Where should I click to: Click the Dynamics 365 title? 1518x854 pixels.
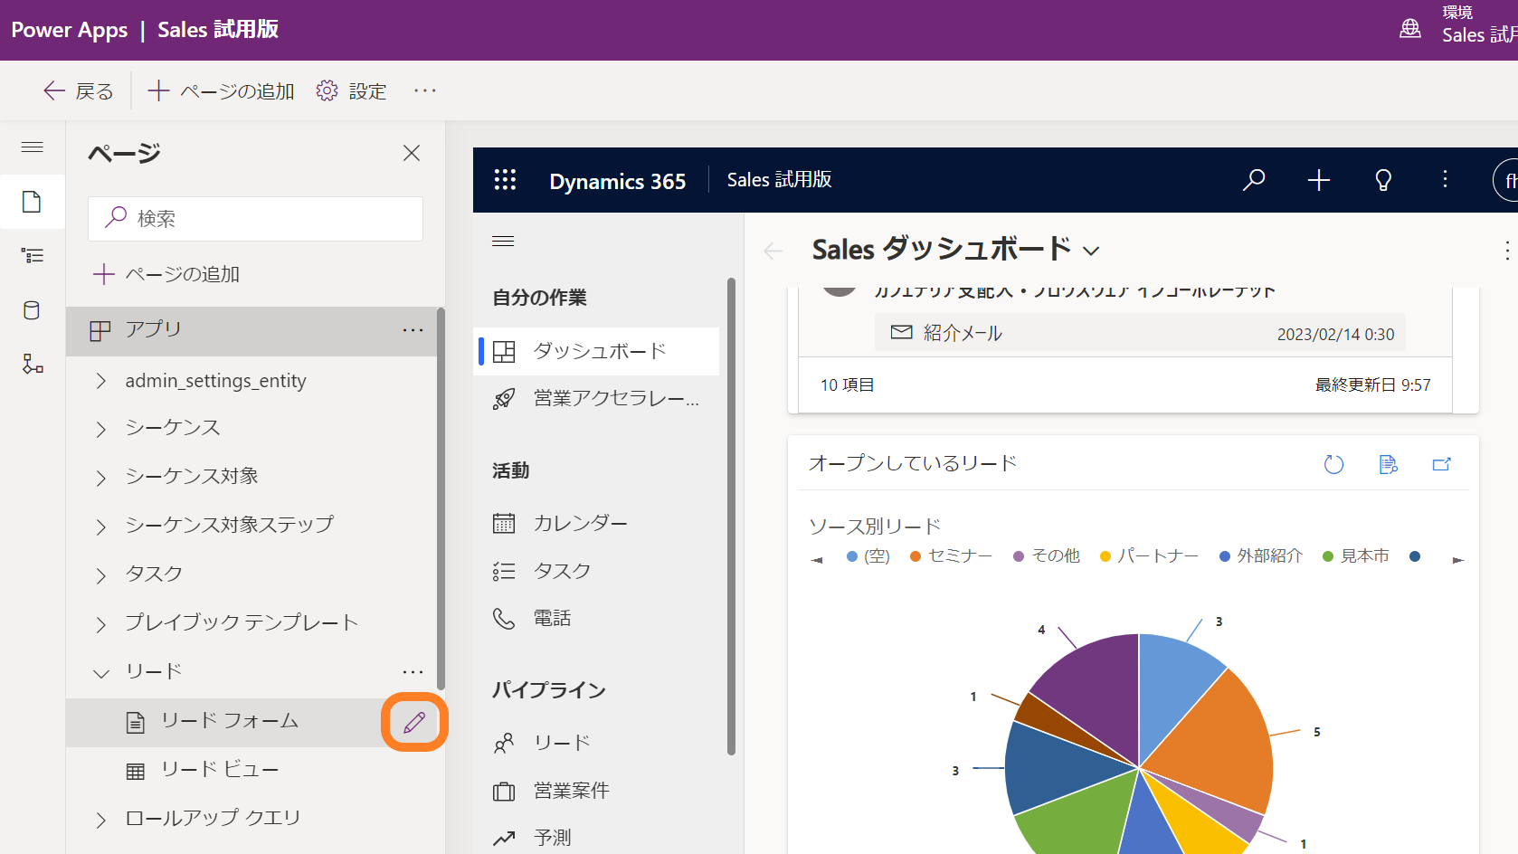click(618, 181)
